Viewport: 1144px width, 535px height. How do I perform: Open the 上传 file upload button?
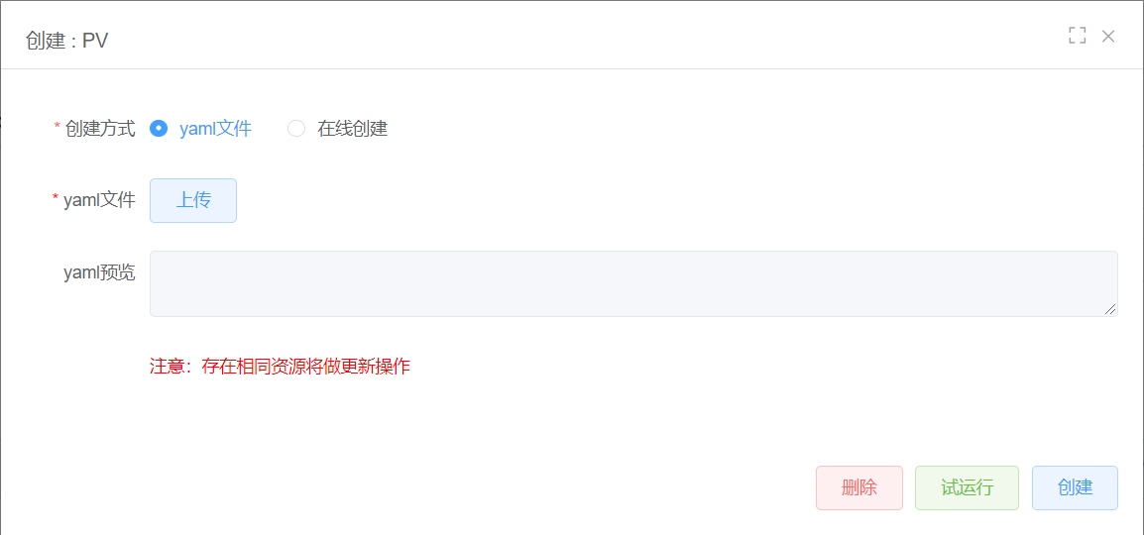193,200
